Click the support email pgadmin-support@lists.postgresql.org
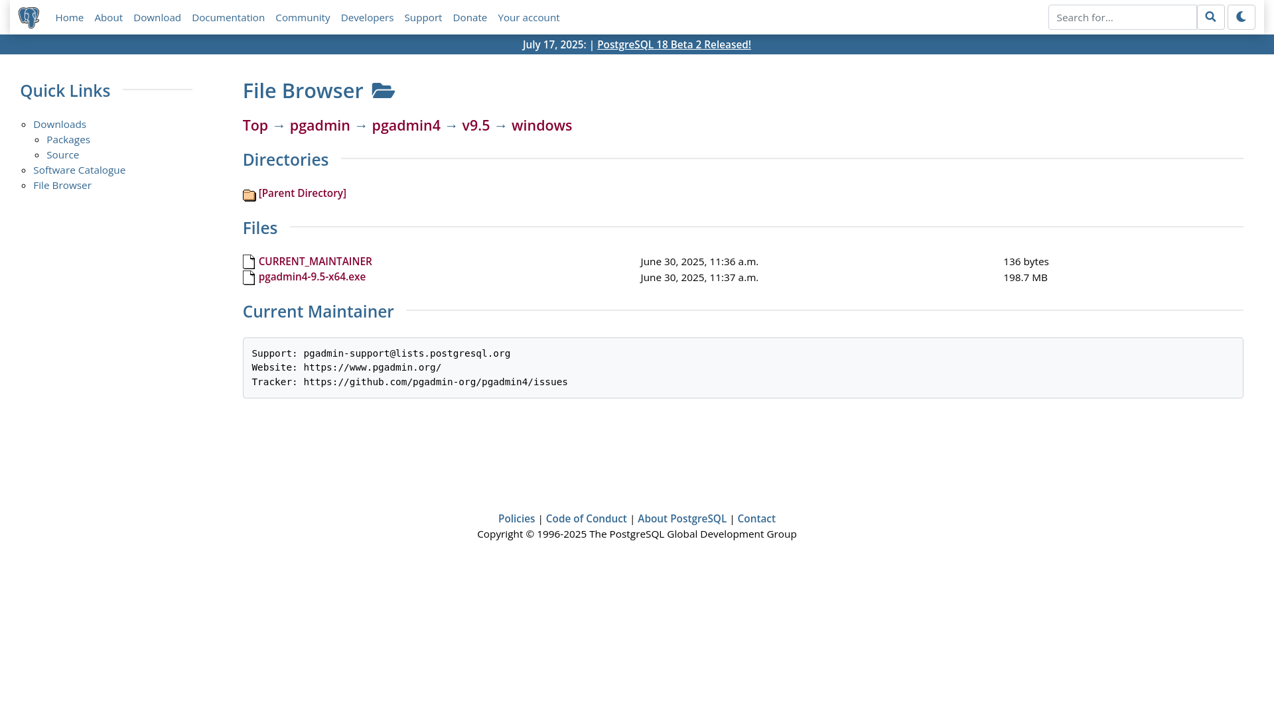 click(407, 353)
